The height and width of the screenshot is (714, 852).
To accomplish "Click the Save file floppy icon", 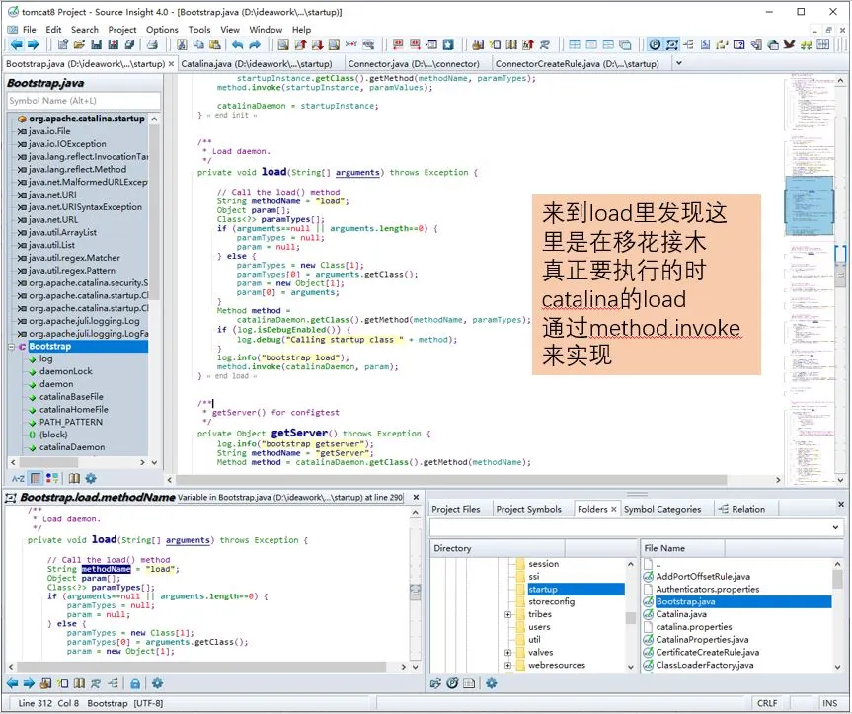I will (x=96, y=45).
